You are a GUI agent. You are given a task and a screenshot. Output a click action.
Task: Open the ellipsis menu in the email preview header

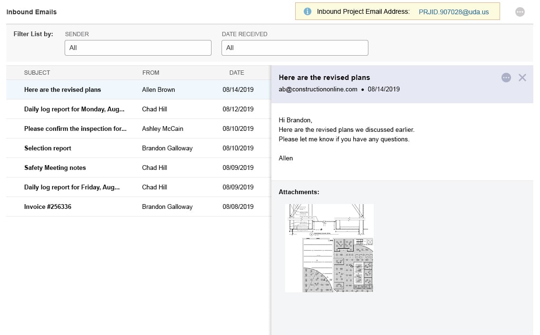point(506,78)
